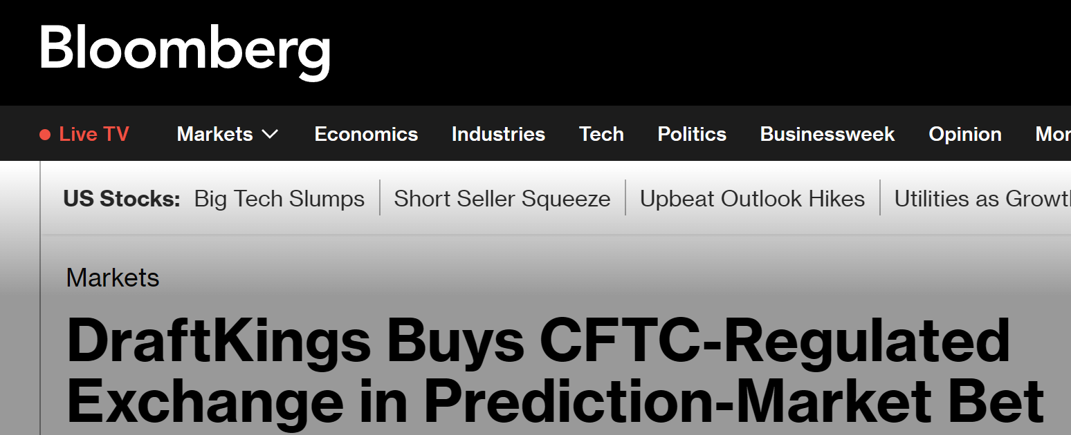Screen dimensions: 1071x435
Task: Select the Tech section
Action: coord(601,134)
